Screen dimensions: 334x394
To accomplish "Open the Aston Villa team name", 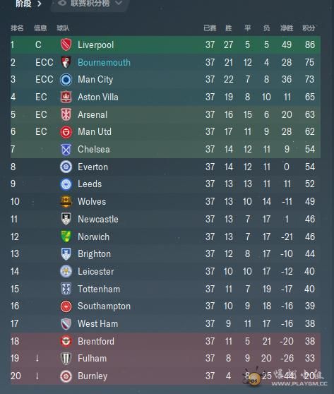I will [98, 97].
